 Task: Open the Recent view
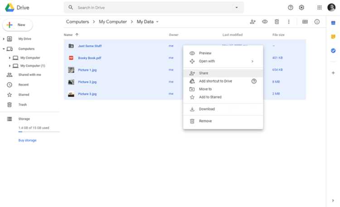pyautogui.click(x=24, y=85)
